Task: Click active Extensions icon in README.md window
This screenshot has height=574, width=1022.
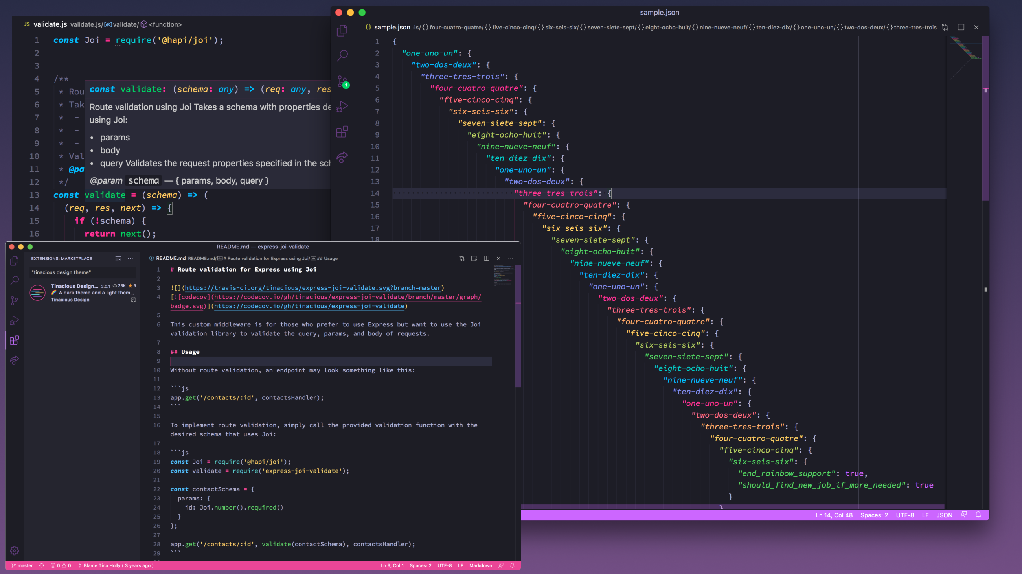Action: click(x=14, y=340)
